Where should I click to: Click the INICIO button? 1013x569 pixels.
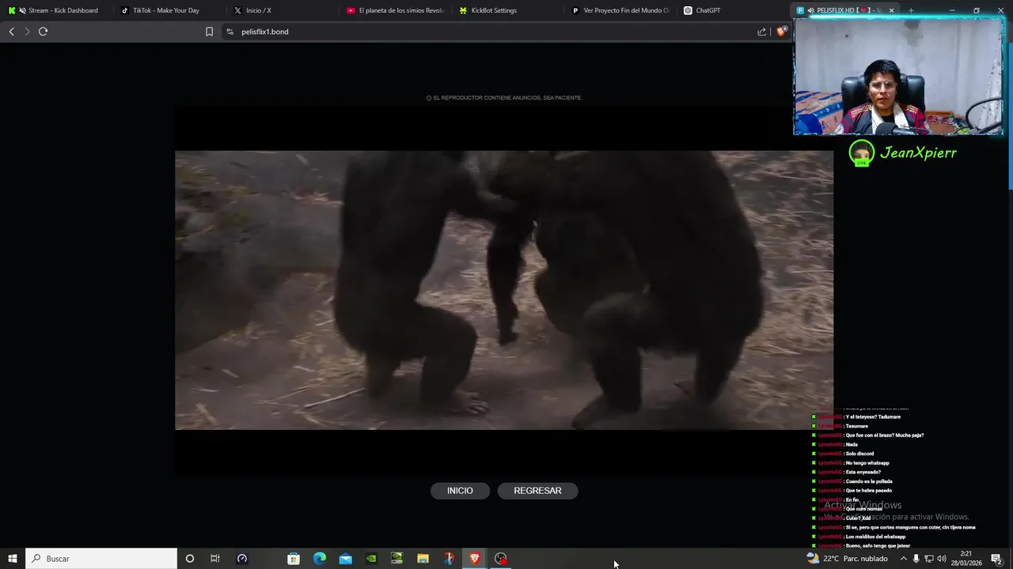coord(460,491)
